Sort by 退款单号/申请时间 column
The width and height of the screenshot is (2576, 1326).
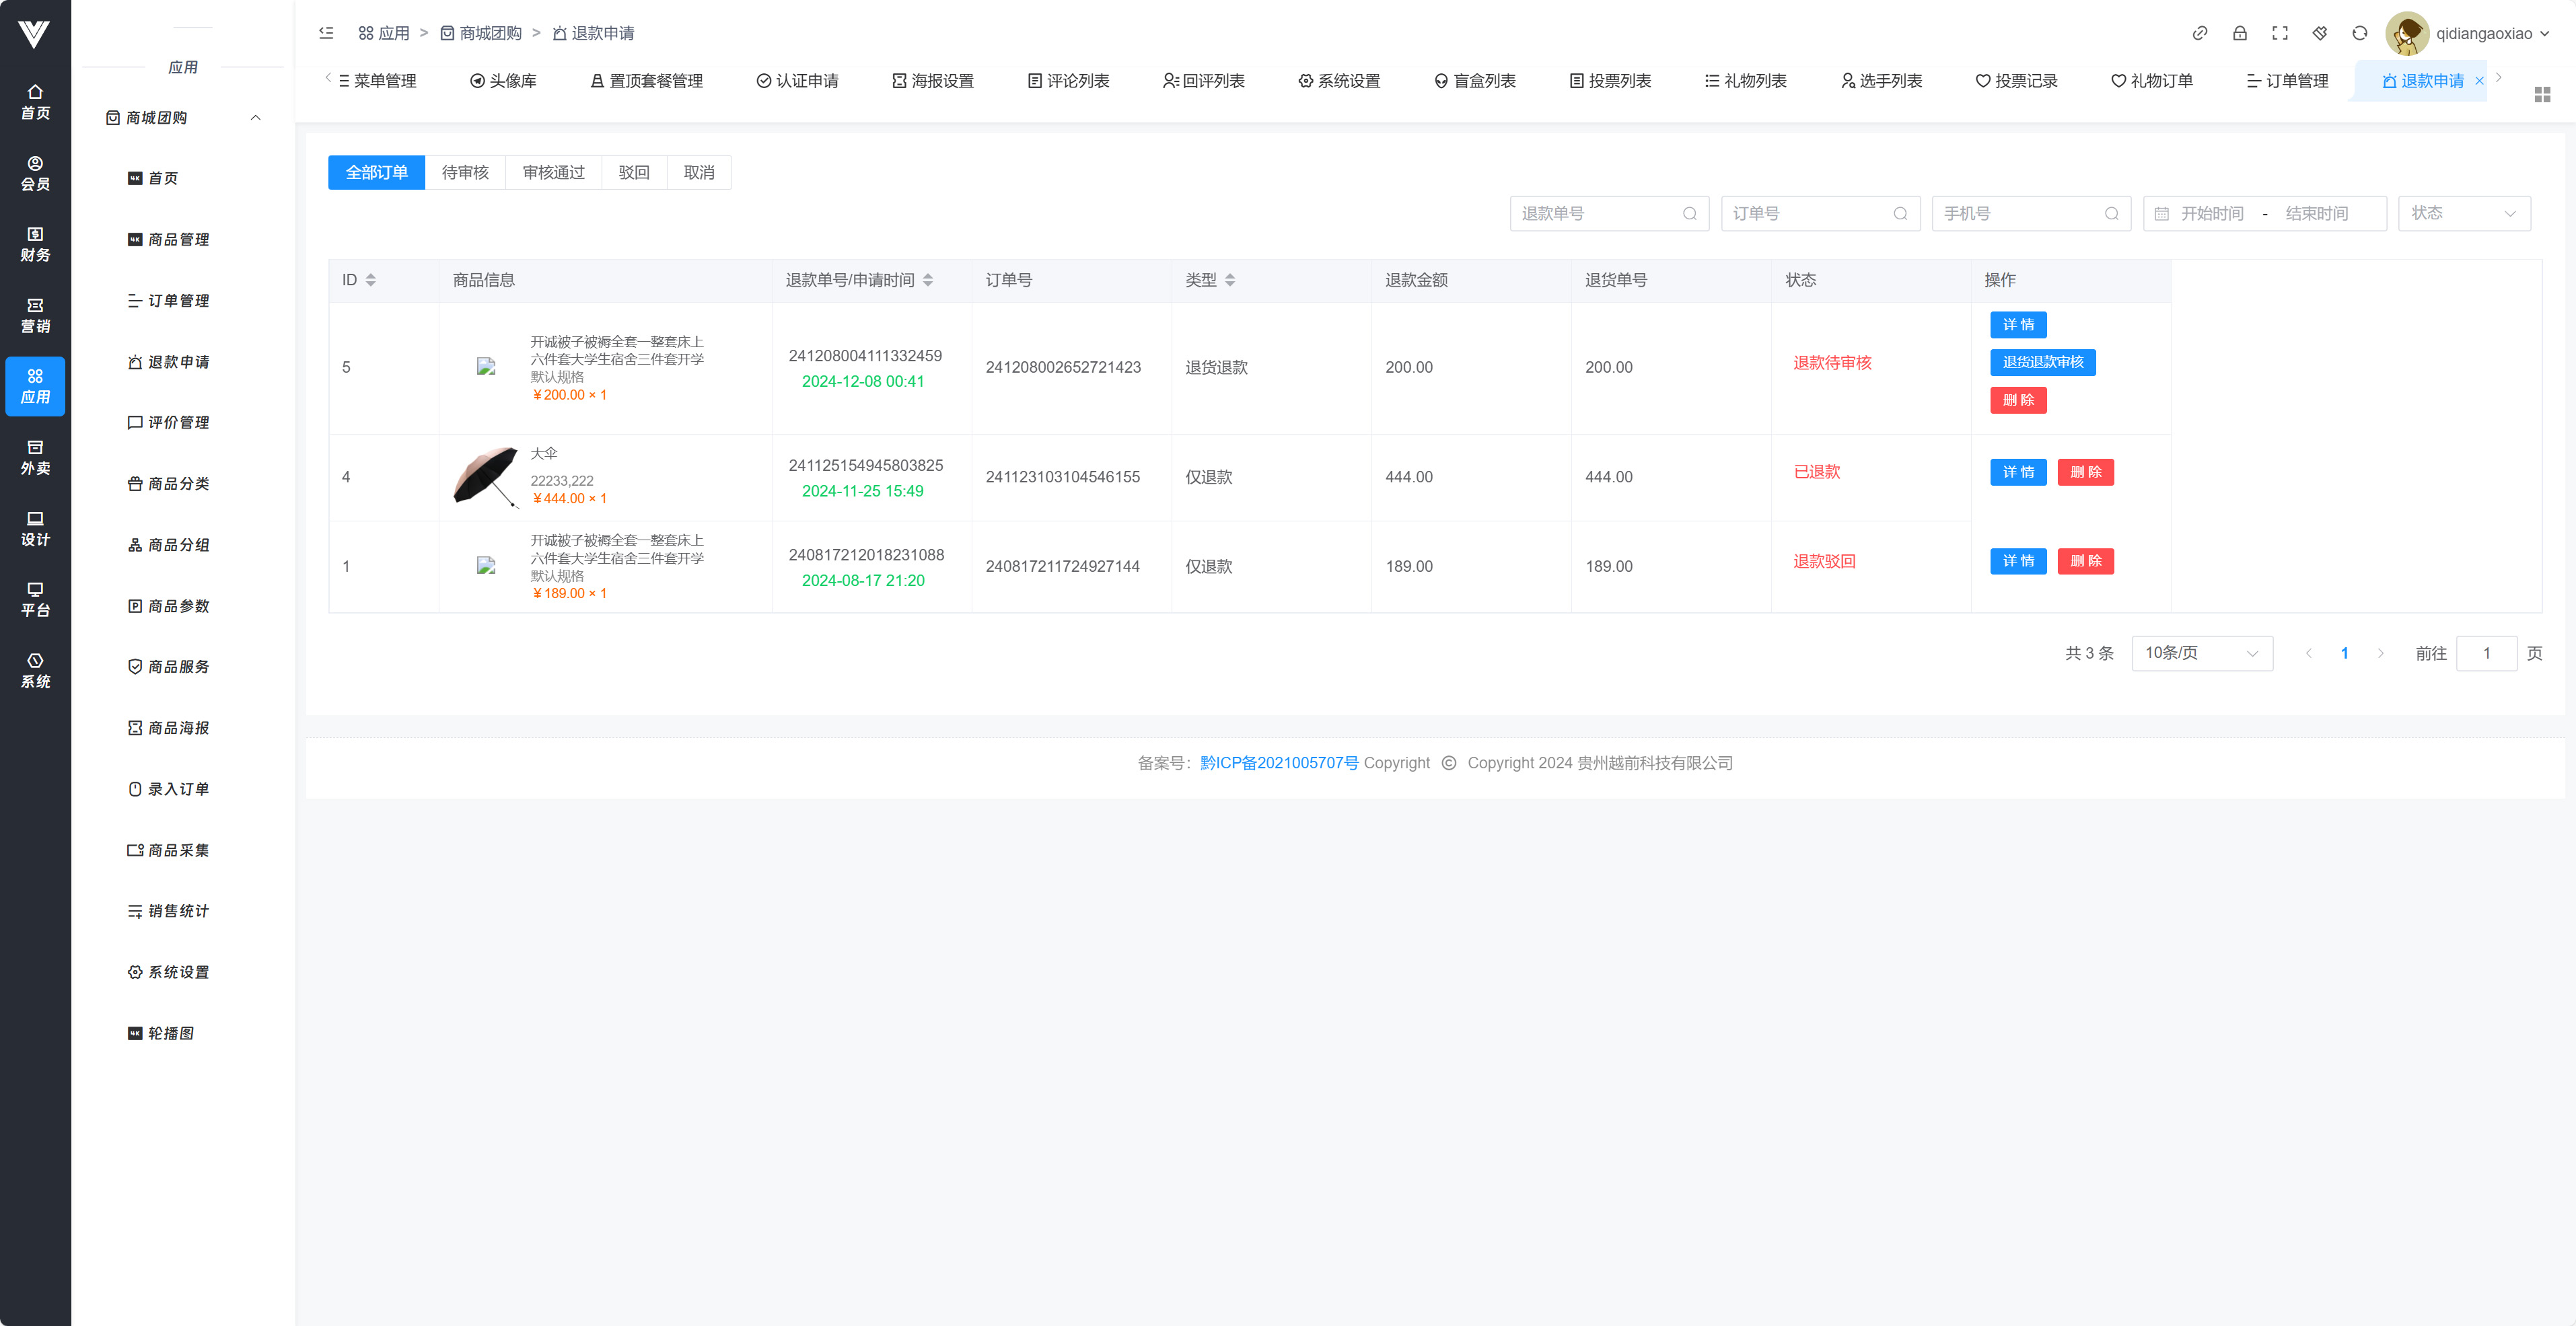pos(928,280)
